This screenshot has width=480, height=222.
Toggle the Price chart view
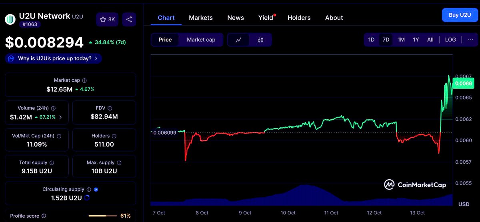[x=165, y=40]
